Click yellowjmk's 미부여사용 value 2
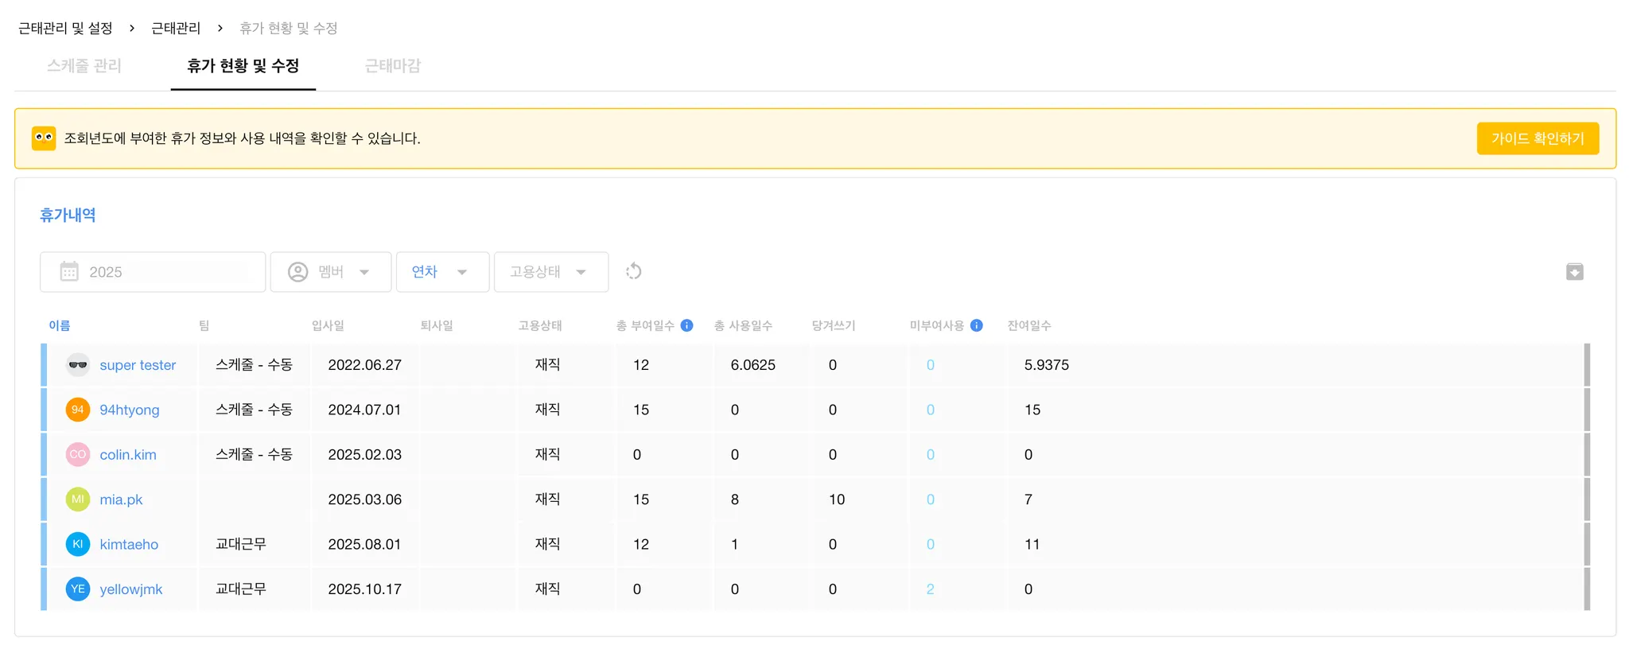 coord(930,589)
